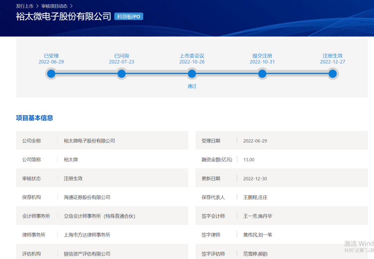Select the 立信会计师事务所 accounting firm value

point(99,216)
